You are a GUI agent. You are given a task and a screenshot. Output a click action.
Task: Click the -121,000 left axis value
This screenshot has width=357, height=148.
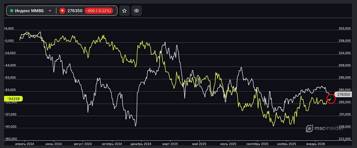click(x=10, y=114)
